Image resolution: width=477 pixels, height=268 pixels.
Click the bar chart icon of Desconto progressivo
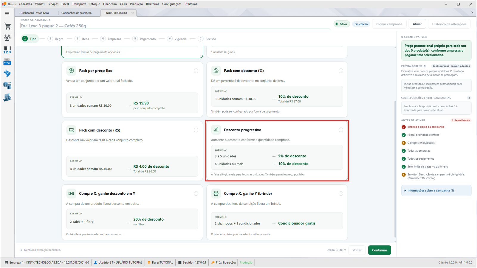pos(216,130)
